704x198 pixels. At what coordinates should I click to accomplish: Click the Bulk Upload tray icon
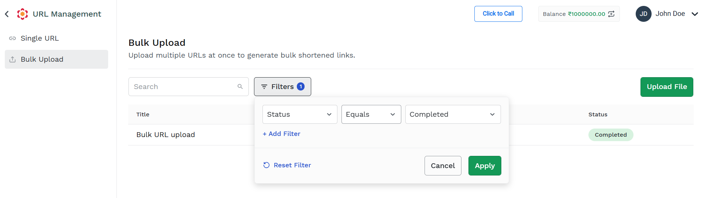(x=13, y=59)
